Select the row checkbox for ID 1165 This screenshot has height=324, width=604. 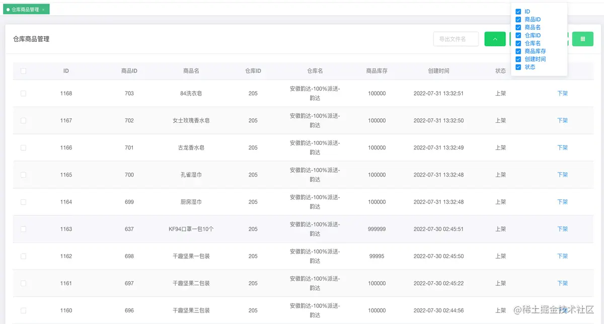(23, 175)
